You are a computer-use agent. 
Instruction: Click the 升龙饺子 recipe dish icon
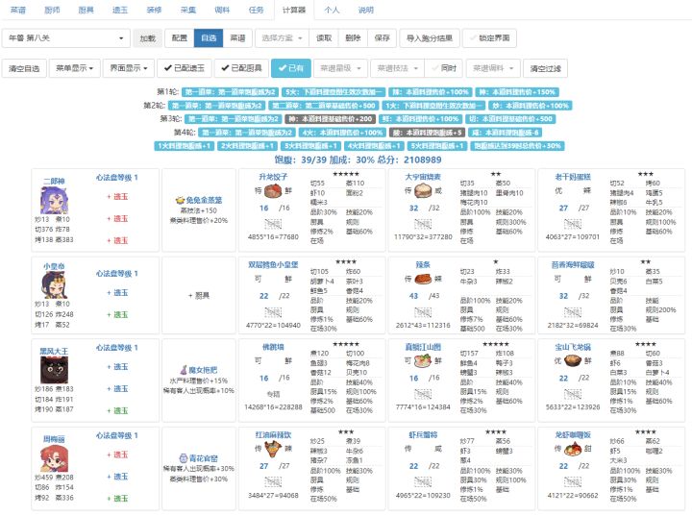(273, 190)
